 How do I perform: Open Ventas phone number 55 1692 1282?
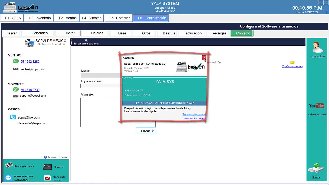(30, 62)
